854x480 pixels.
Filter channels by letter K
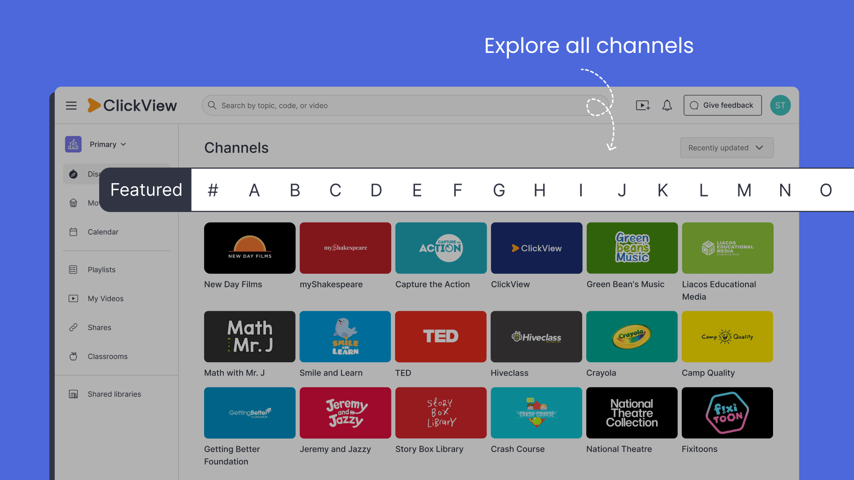(663, 190)
